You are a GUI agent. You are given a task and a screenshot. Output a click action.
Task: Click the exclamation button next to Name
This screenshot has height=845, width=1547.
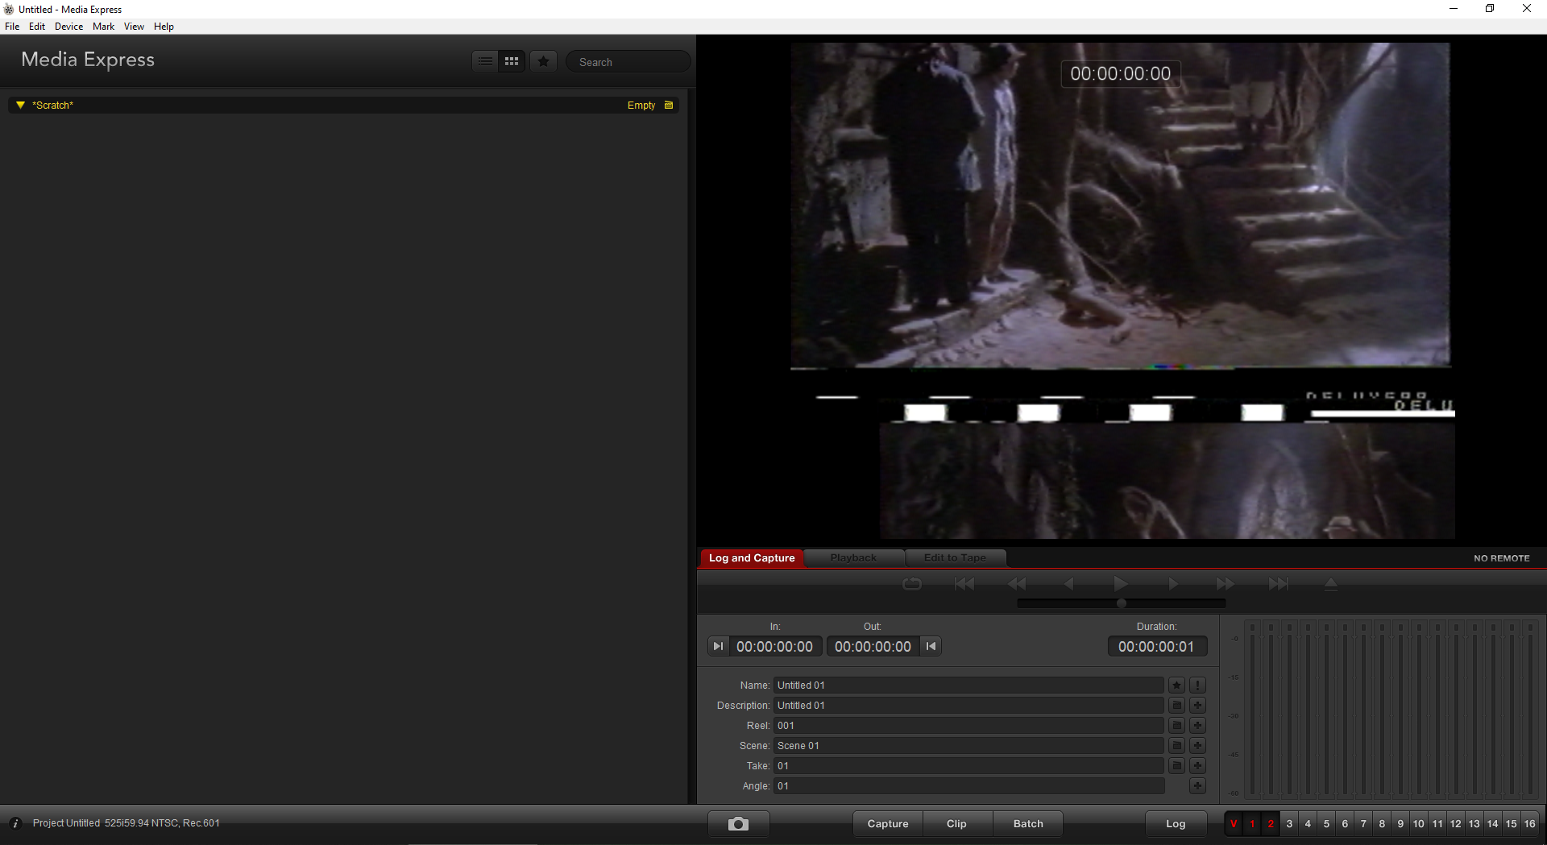click(x=1198, y=686)
